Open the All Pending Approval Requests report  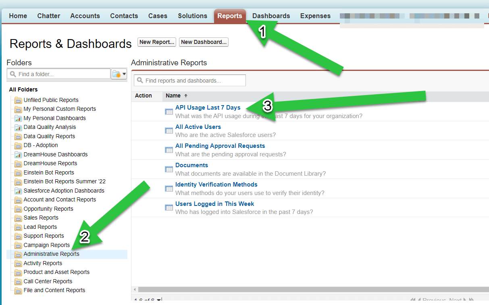point(220,145)
